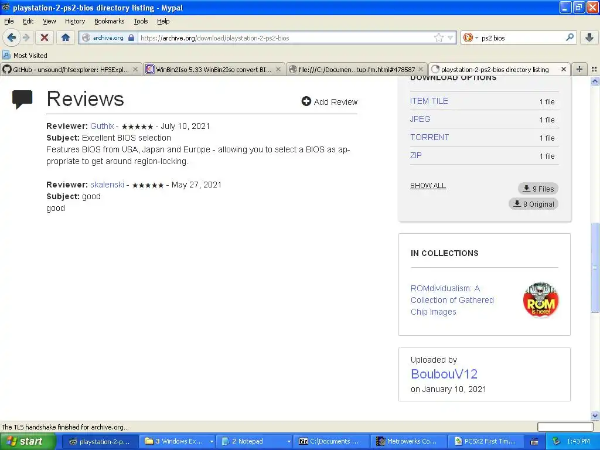Open the View menu

coord(49,21)
